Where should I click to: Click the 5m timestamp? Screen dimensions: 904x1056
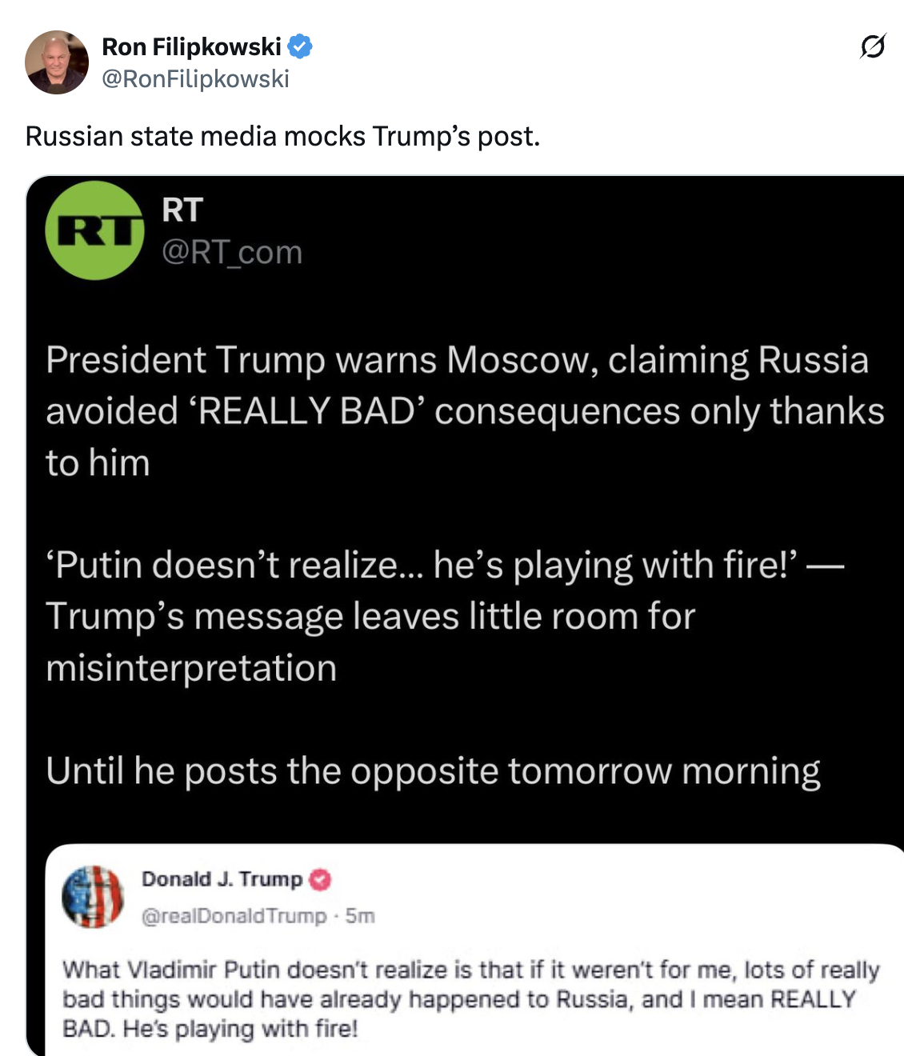[x=360, y=915]
